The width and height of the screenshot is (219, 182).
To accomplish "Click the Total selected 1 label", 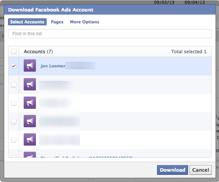I will pos(189,51).
